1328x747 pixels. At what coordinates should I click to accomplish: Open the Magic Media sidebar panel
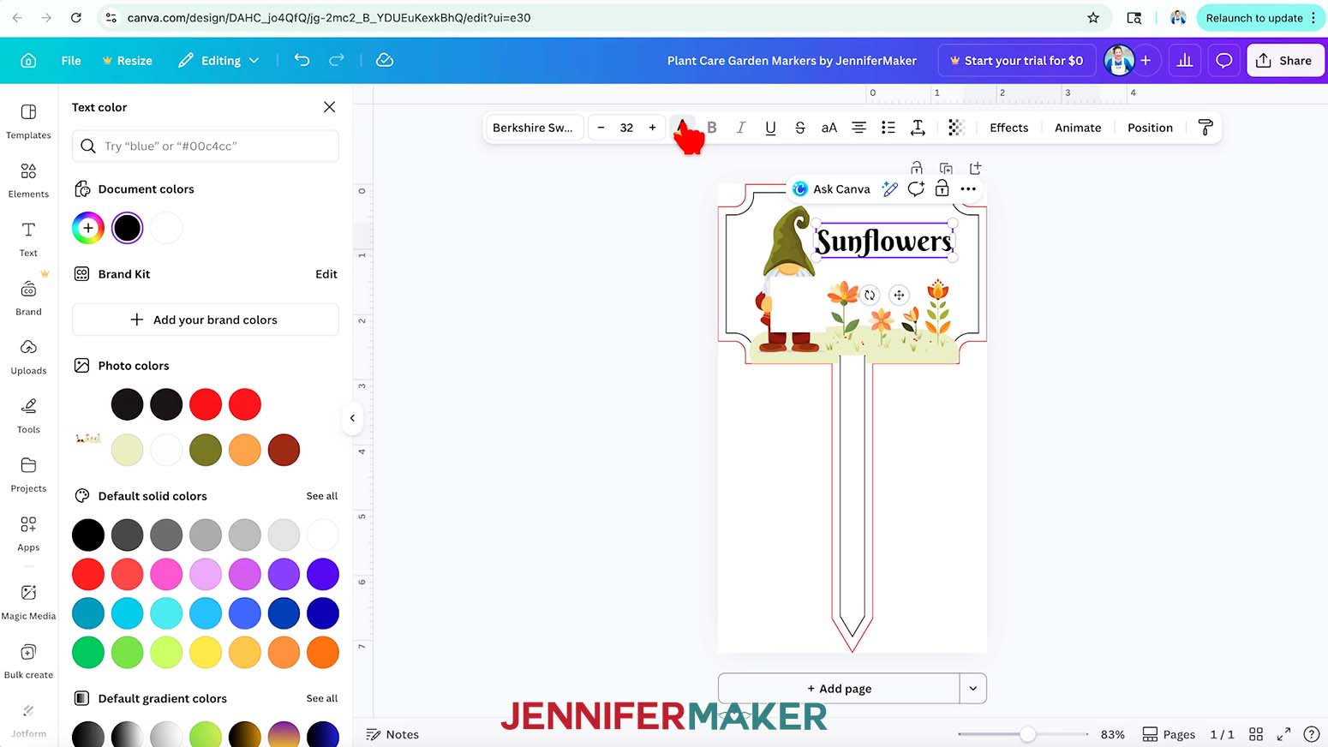[28, 603]
